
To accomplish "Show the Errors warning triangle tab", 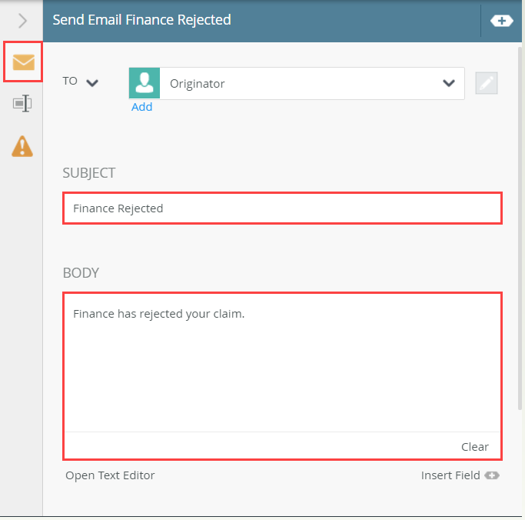I will 22,145.
